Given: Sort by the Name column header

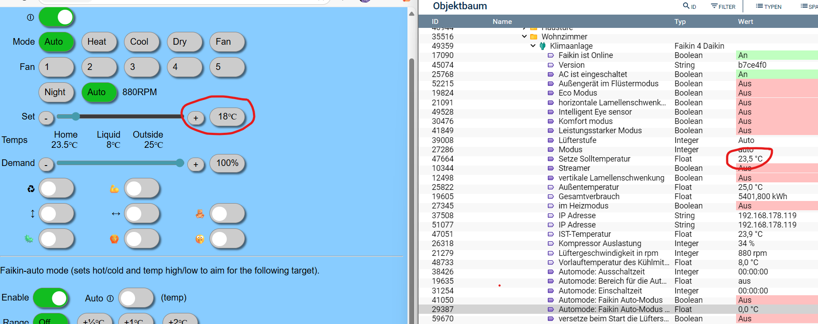Looking at the screenshot, I should tap(502, 21).
